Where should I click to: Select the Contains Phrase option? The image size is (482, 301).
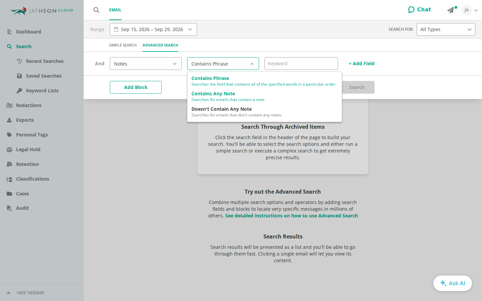[x=264, y=81]
